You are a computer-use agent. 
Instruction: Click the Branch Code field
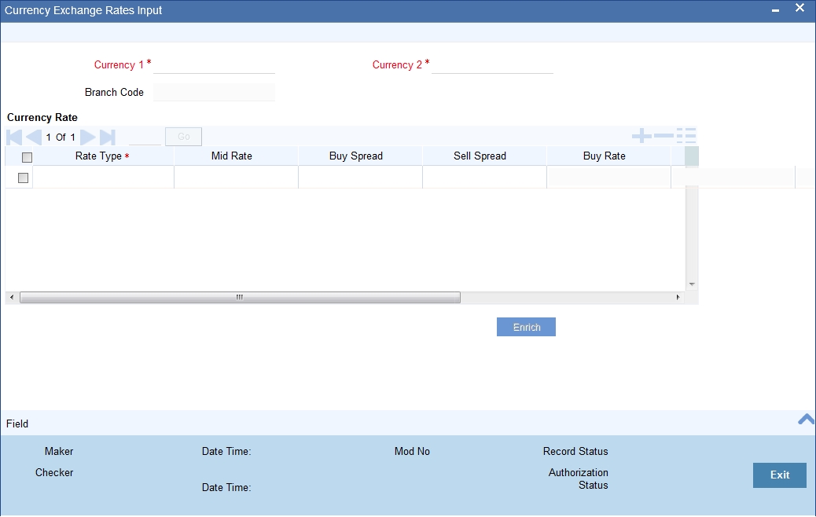[x=215, y=93]
